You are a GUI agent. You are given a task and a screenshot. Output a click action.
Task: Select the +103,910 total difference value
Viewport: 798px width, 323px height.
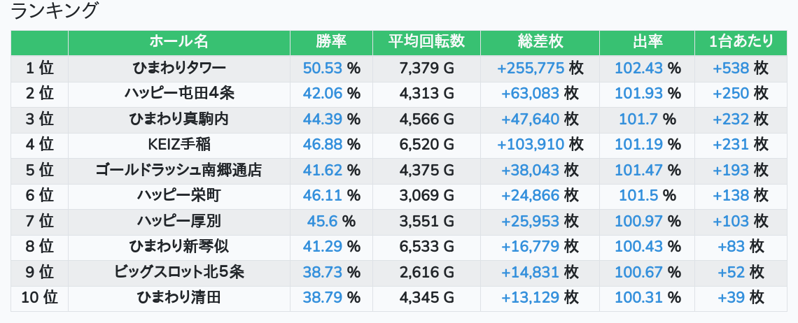(531, 145)
